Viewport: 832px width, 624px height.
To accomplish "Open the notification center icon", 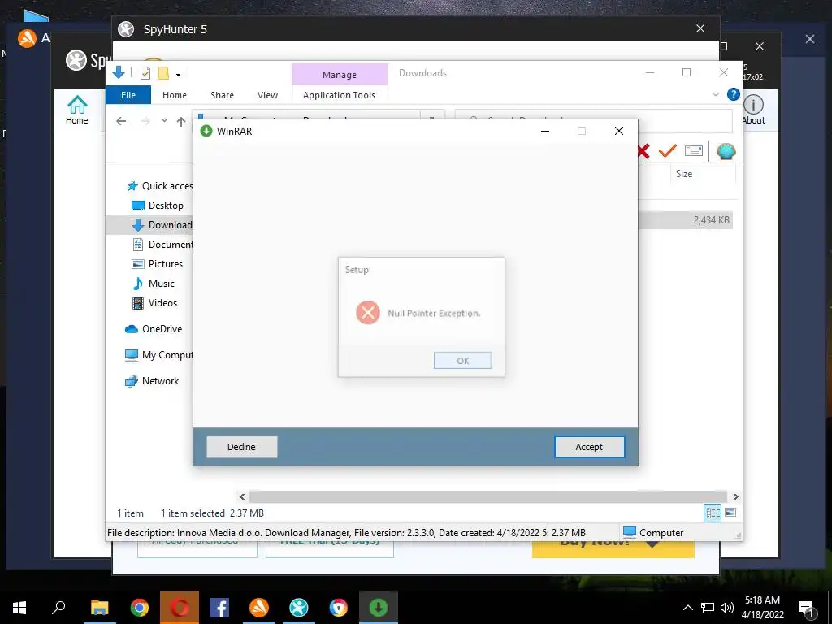I will click(807, 609).
